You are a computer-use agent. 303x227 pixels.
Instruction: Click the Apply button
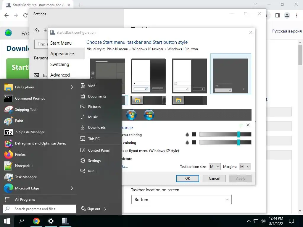coord(241,178)
